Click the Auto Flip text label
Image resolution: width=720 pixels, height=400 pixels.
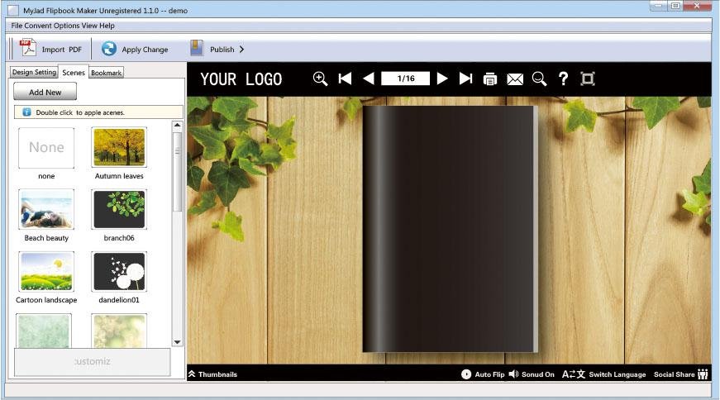[489, 374]
